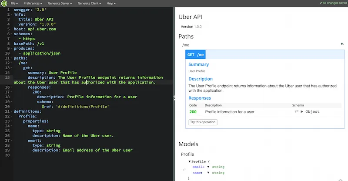Click the 200 response code
This screenshot has height=181, width=348.
[x=193, y=112]
